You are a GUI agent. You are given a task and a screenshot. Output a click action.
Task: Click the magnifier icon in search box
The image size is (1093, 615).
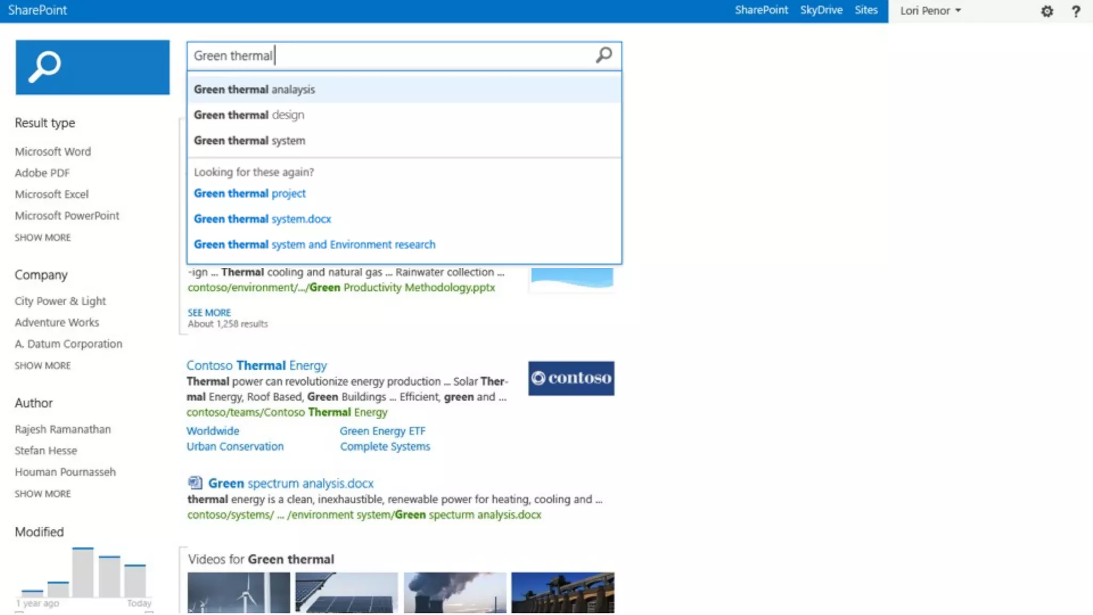pos(604,55)
